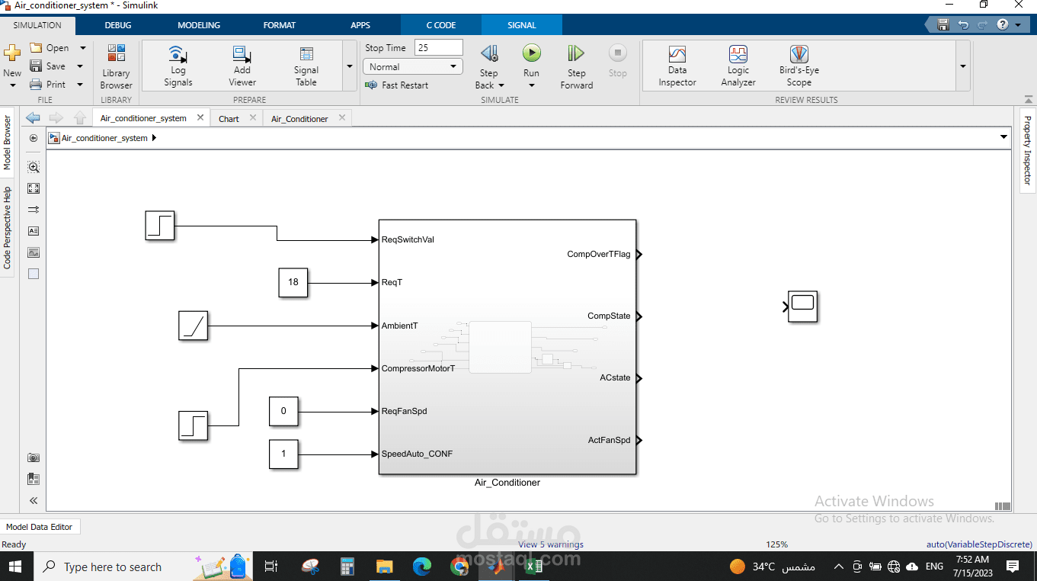Select the Air_Conditioner document tab

(x=299, y=118)
